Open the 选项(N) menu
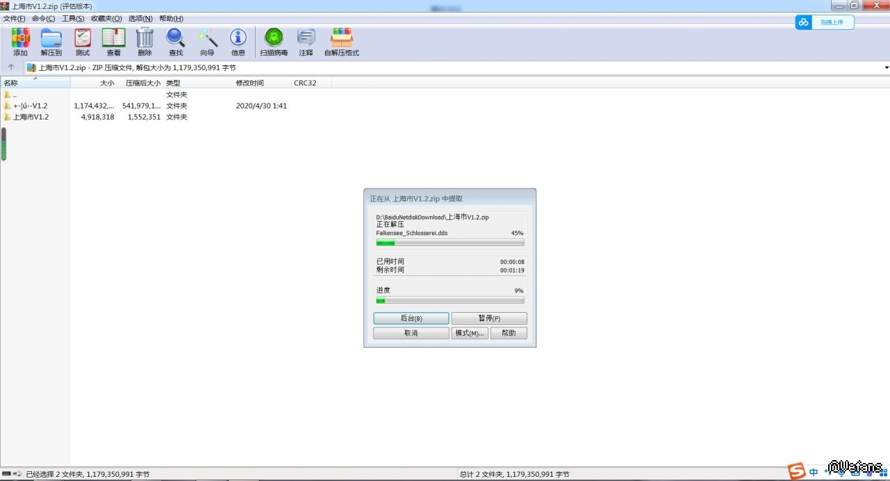Image resolution: width=890 pixels, height=481 pixels. pos(140,18)
